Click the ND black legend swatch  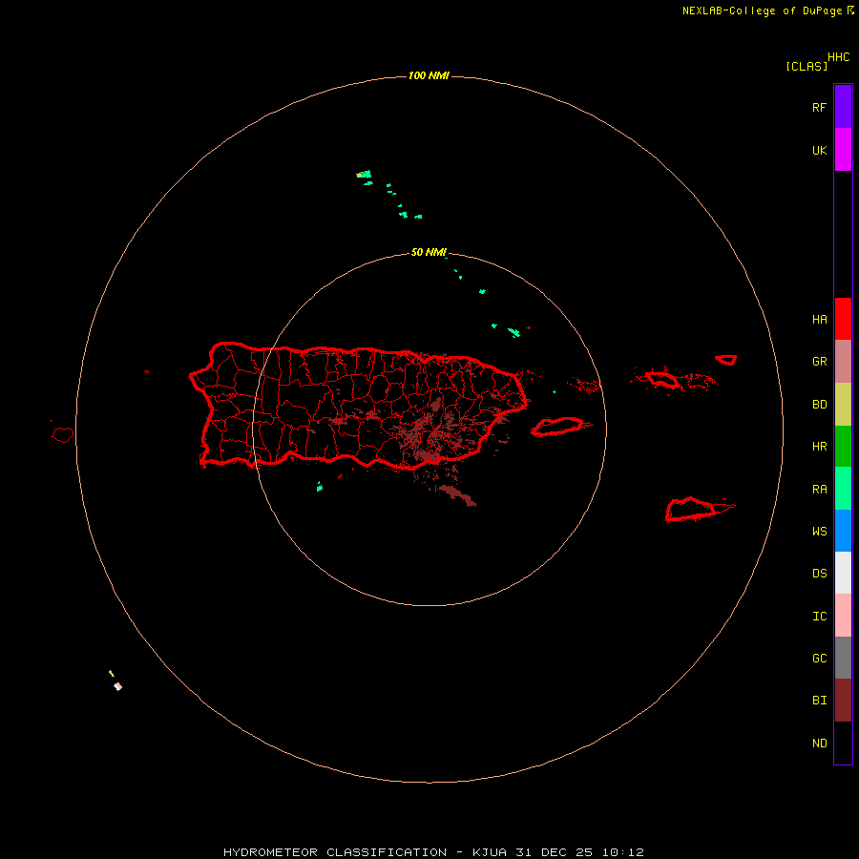843,743
